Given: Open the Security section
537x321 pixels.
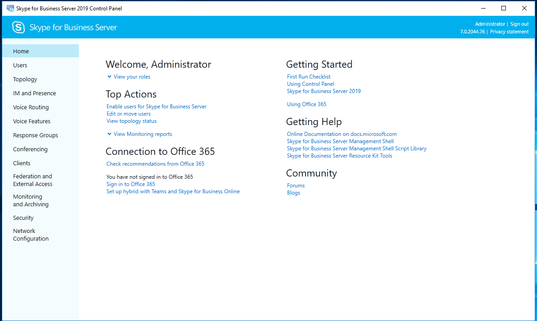Looking at the screenshot, I should [23, 218].
